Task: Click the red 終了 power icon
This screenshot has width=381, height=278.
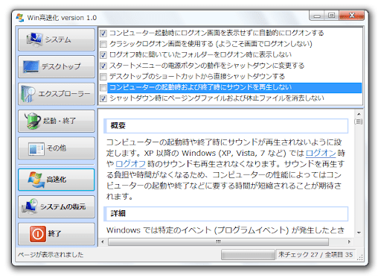Action: [38, 233]
